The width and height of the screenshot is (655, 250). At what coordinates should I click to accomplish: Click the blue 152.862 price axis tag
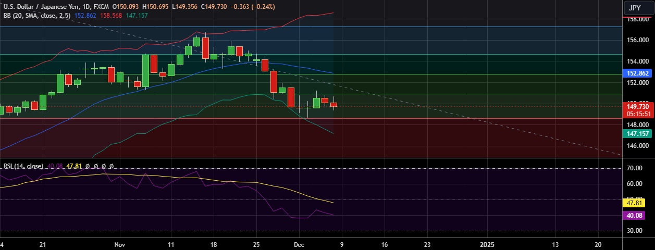point(637,73)
